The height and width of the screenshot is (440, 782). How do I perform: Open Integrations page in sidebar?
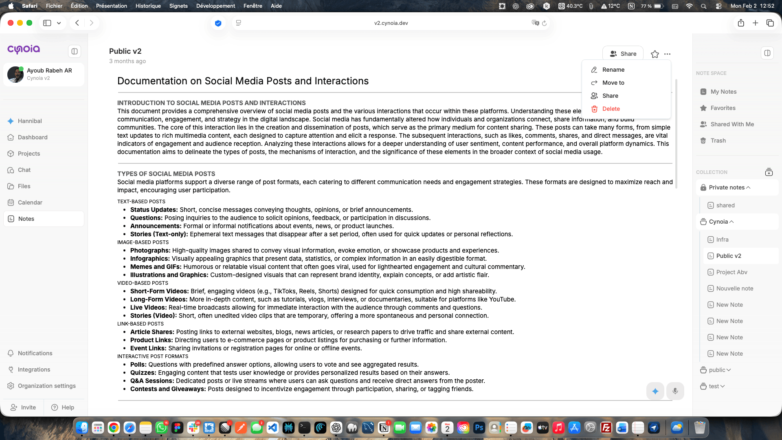pyautogui.click(x=34, y=370)
